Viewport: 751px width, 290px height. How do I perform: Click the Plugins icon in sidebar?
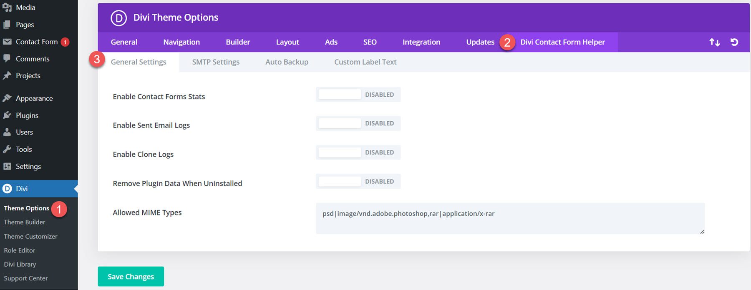point(7,115)
